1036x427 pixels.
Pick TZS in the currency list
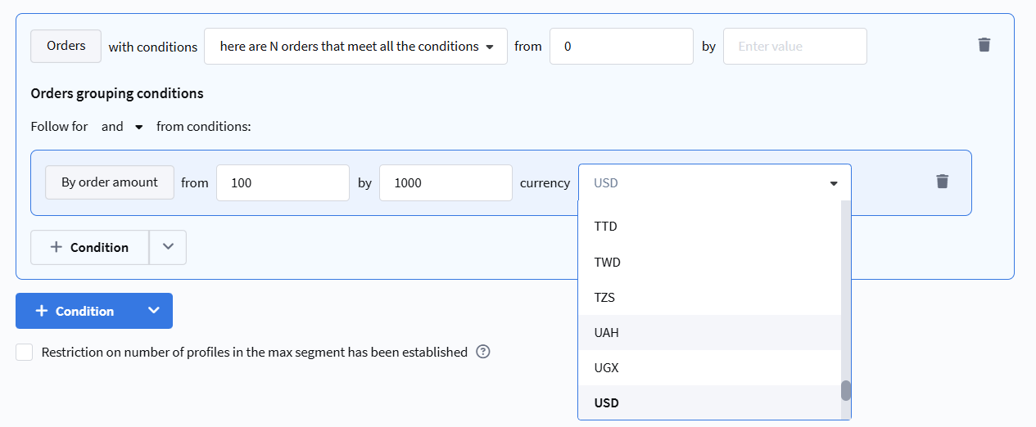(605, 298)
